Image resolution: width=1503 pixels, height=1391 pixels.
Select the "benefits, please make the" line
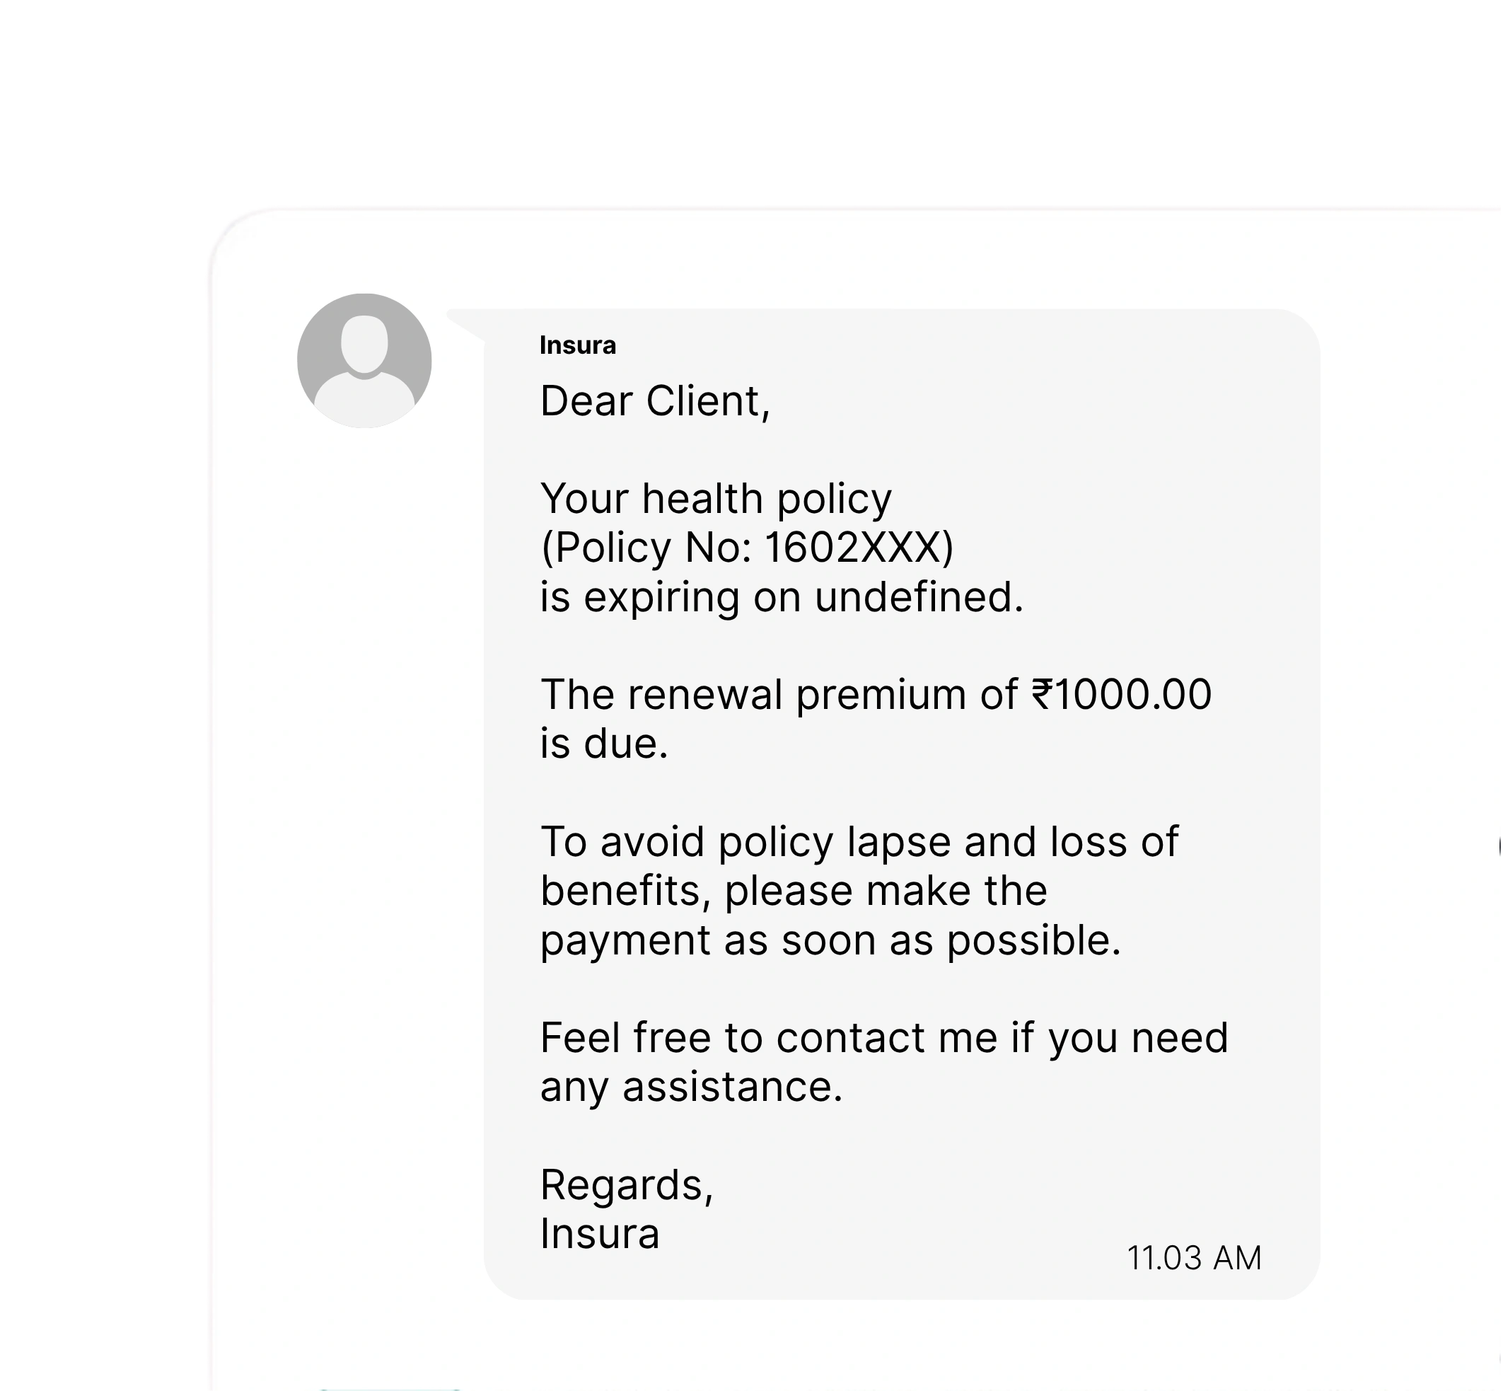pyautogui.click(x=794, y=891)
